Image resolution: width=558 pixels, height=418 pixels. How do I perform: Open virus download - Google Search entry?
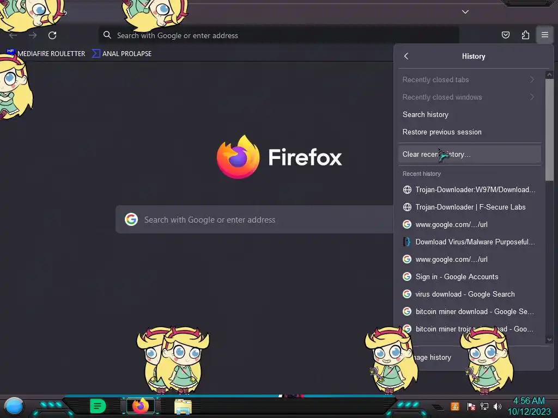[x=469, y=294]
